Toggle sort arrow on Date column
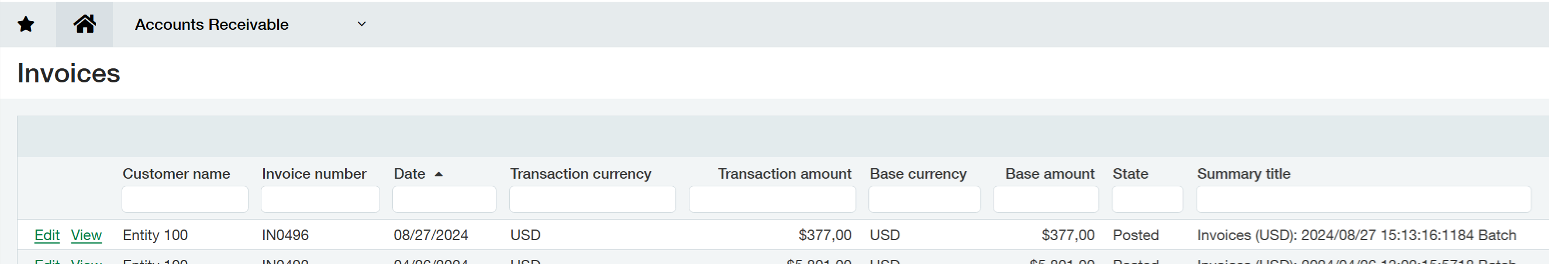 439,174
